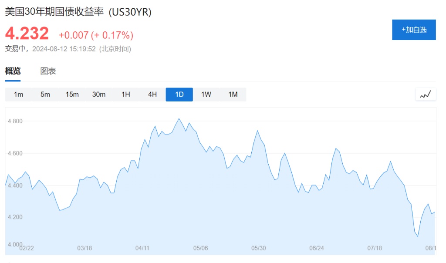Select the 1m timeframe
Viewport: 446px width, 263px height.
[x=18, y=94]
